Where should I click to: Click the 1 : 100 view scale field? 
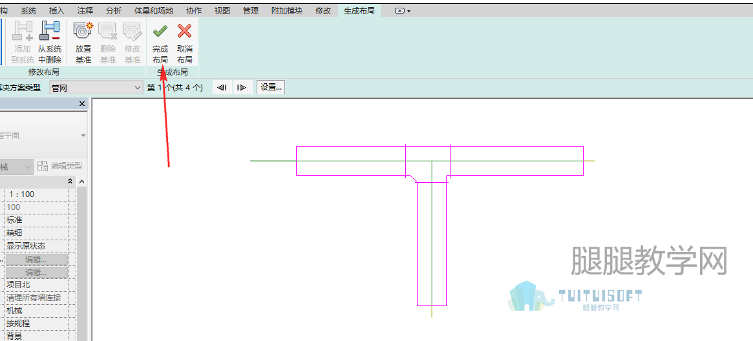point(36,194)
